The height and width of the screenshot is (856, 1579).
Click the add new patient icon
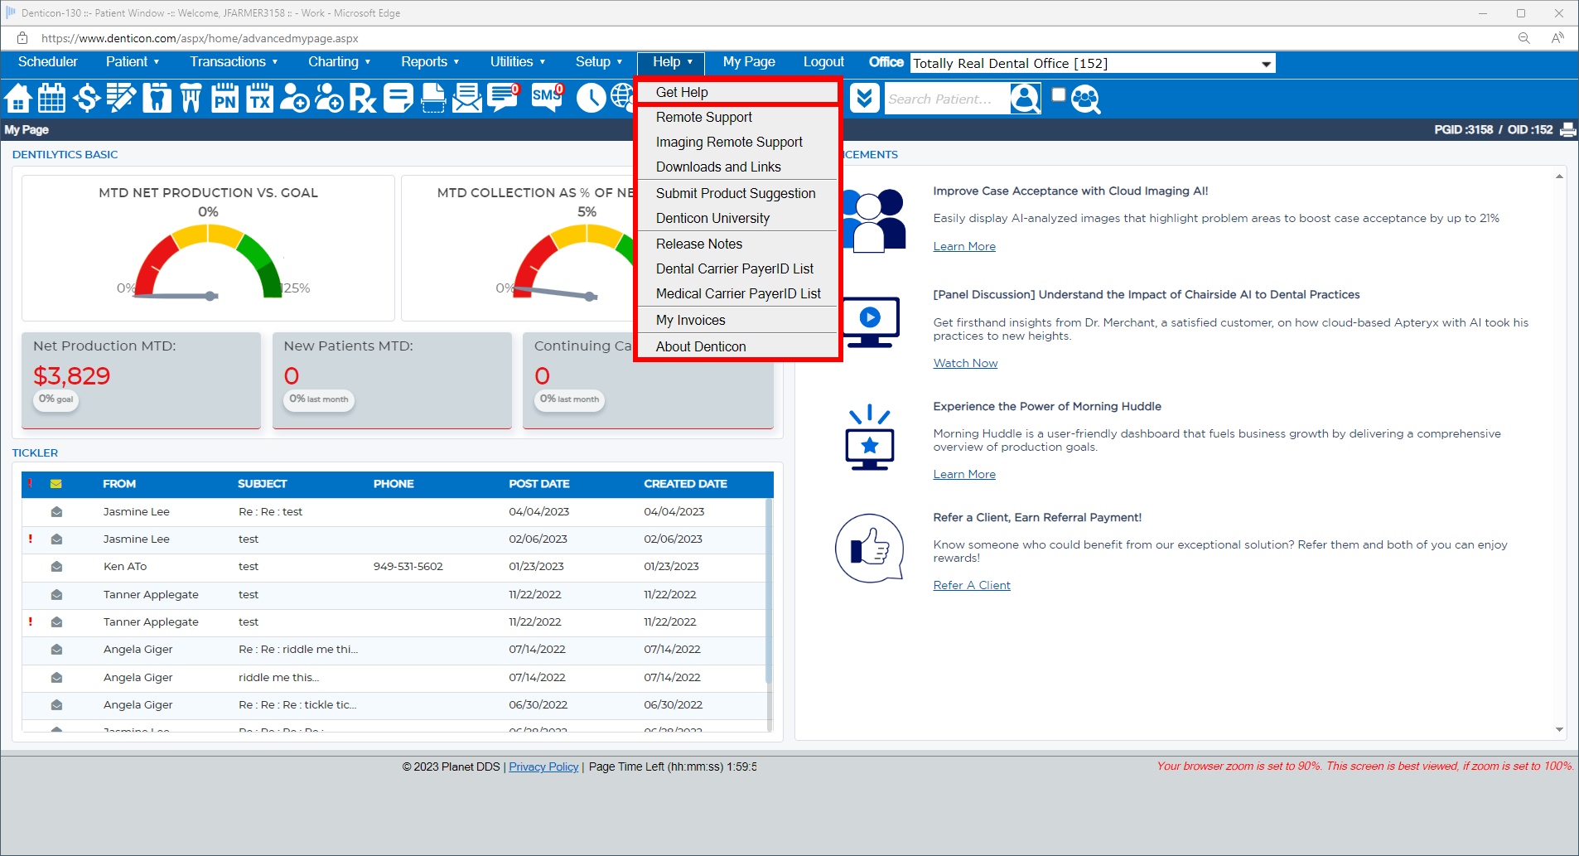294,98
